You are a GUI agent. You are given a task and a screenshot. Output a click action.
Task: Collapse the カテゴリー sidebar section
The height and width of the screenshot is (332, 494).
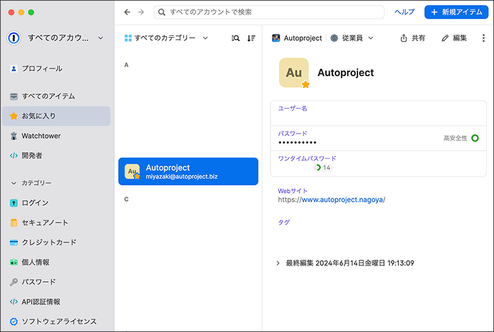click(14, 183)
